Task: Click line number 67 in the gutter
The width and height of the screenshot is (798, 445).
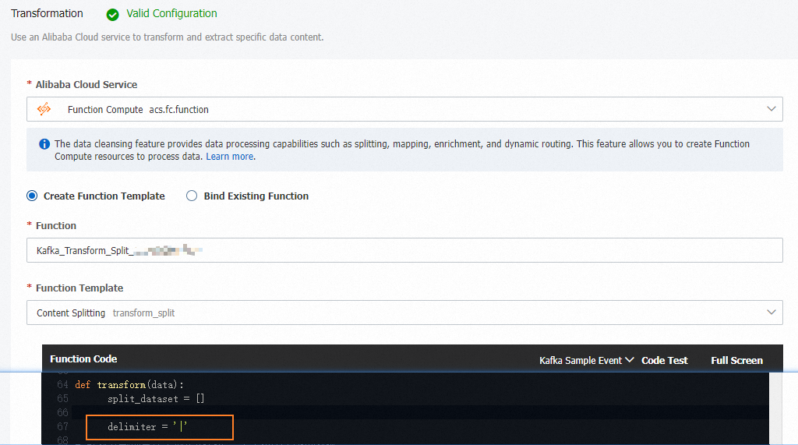Action: tap(62, 426)
